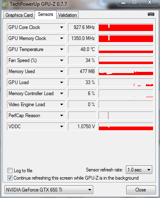Expand the GPU Temperature dropdown arrow
The width and height of the screenshot is (160, 198).
tap(61, 49)
